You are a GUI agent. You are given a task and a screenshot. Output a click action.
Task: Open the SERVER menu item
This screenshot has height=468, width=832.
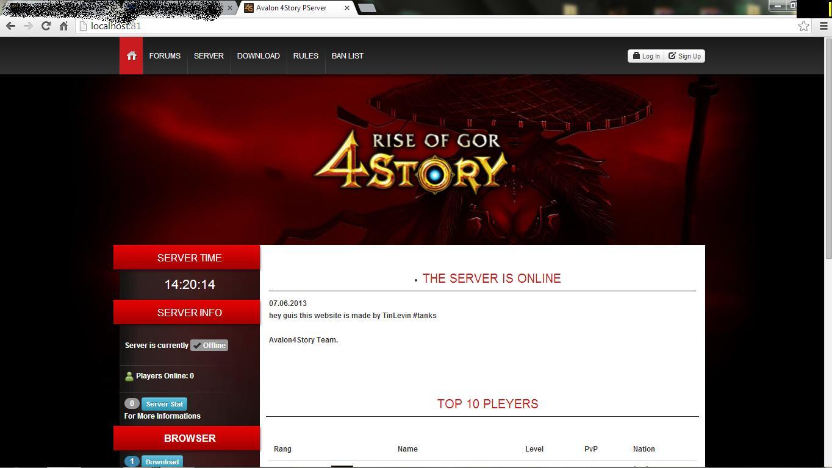[209, 55]
